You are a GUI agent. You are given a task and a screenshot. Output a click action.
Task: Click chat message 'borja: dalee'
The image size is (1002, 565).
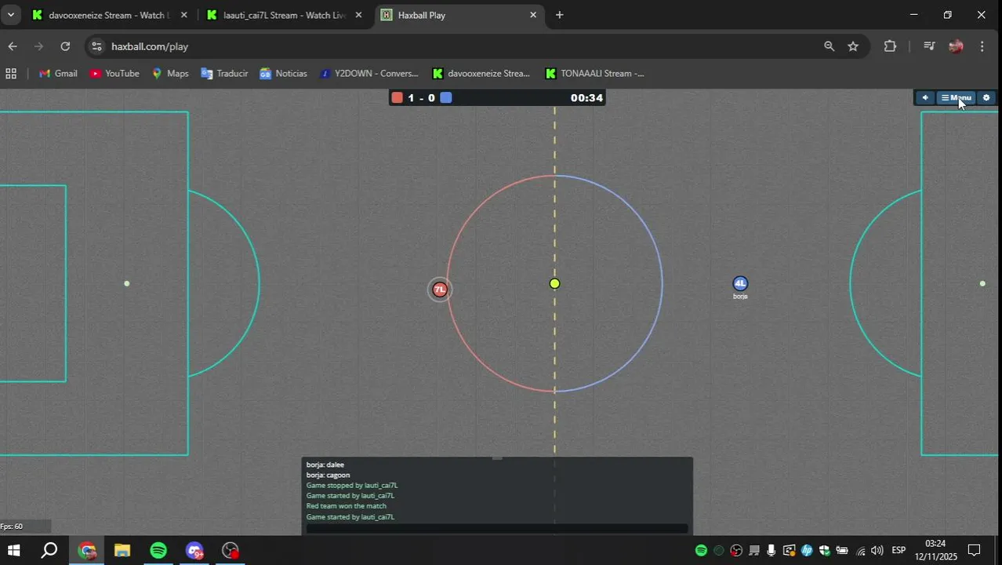click(x=325, y=465)
